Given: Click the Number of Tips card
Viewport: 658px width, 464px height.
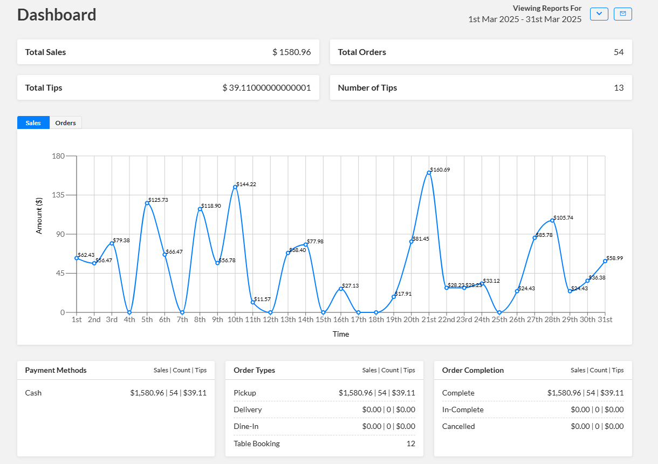Looking at the screenshot, I should coord(481,87).
